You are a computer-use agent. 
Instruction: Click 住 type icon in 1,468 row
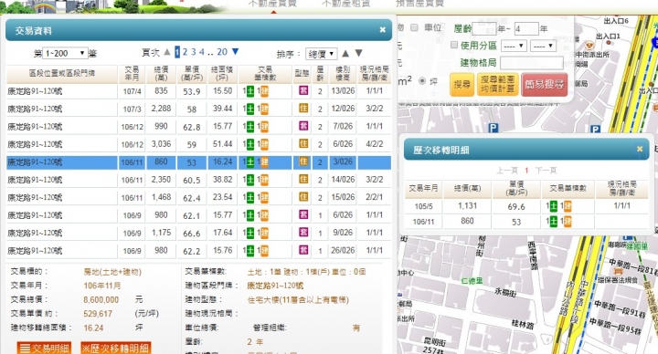[x=303, y=197]
